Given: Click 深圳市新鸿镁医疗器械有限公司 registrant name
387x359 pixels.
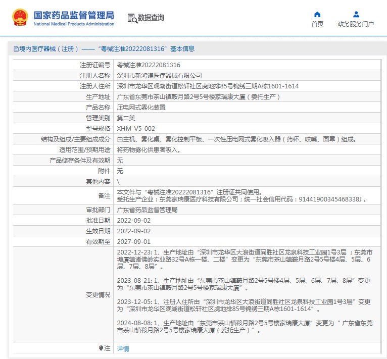Looking at the screenshot, I should tap(160, 76).
